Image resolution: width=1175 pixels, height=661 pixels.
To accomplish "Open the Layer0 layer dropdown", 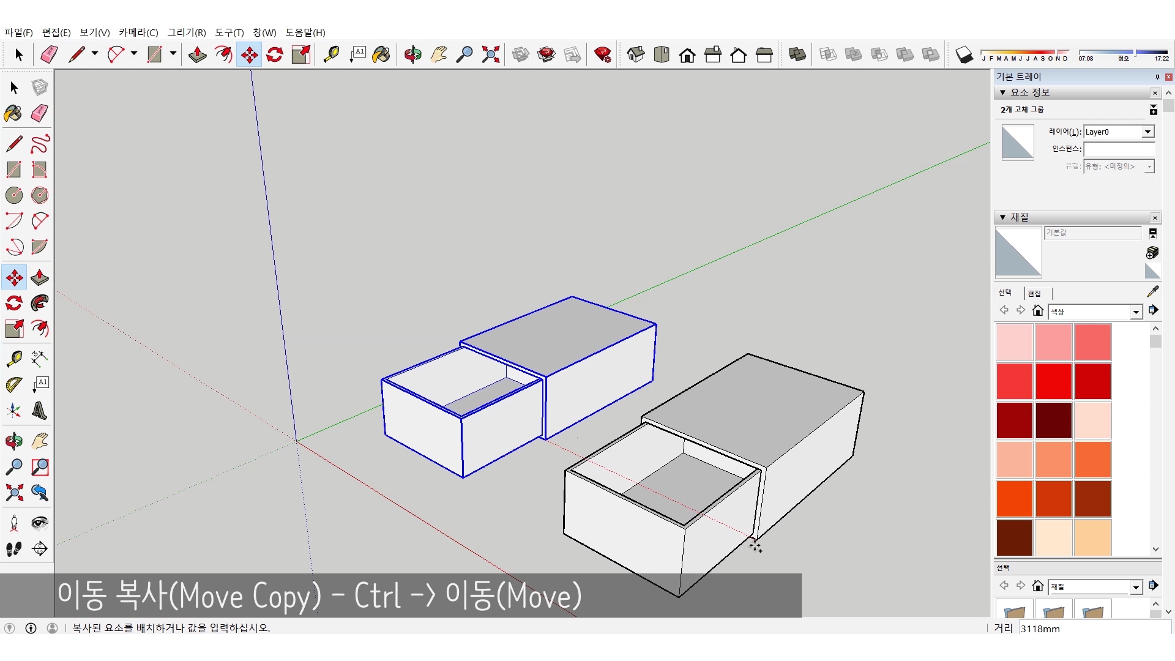I will 1147,132.
